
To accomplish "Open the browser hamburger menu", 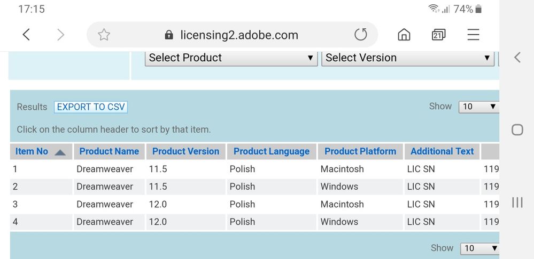I will pyautogui.click(x=473, y=35).
